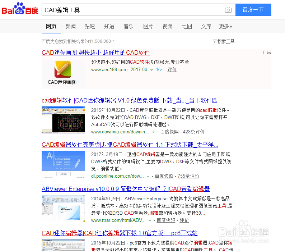The image size is (285, 251).
Task: Open the CAD迷你编辑器 V1.0 result thumbnail
Action: [x=63, y=120]
